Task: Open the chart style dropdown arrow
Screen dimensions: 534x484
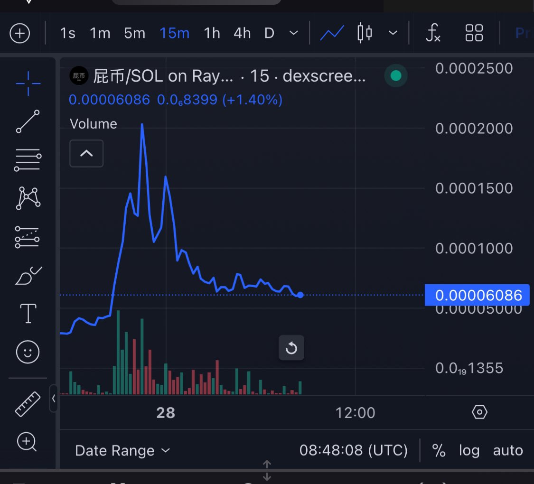Action: pos(393,33)
